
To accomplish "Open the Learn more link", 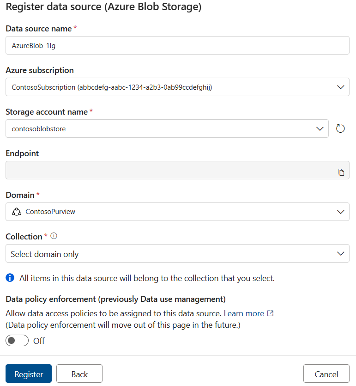I will coord(244,313).
